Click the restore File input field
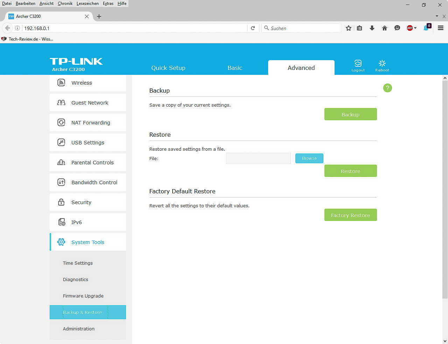The width and height of the screenshot is (448, 344). coord(258,158)
